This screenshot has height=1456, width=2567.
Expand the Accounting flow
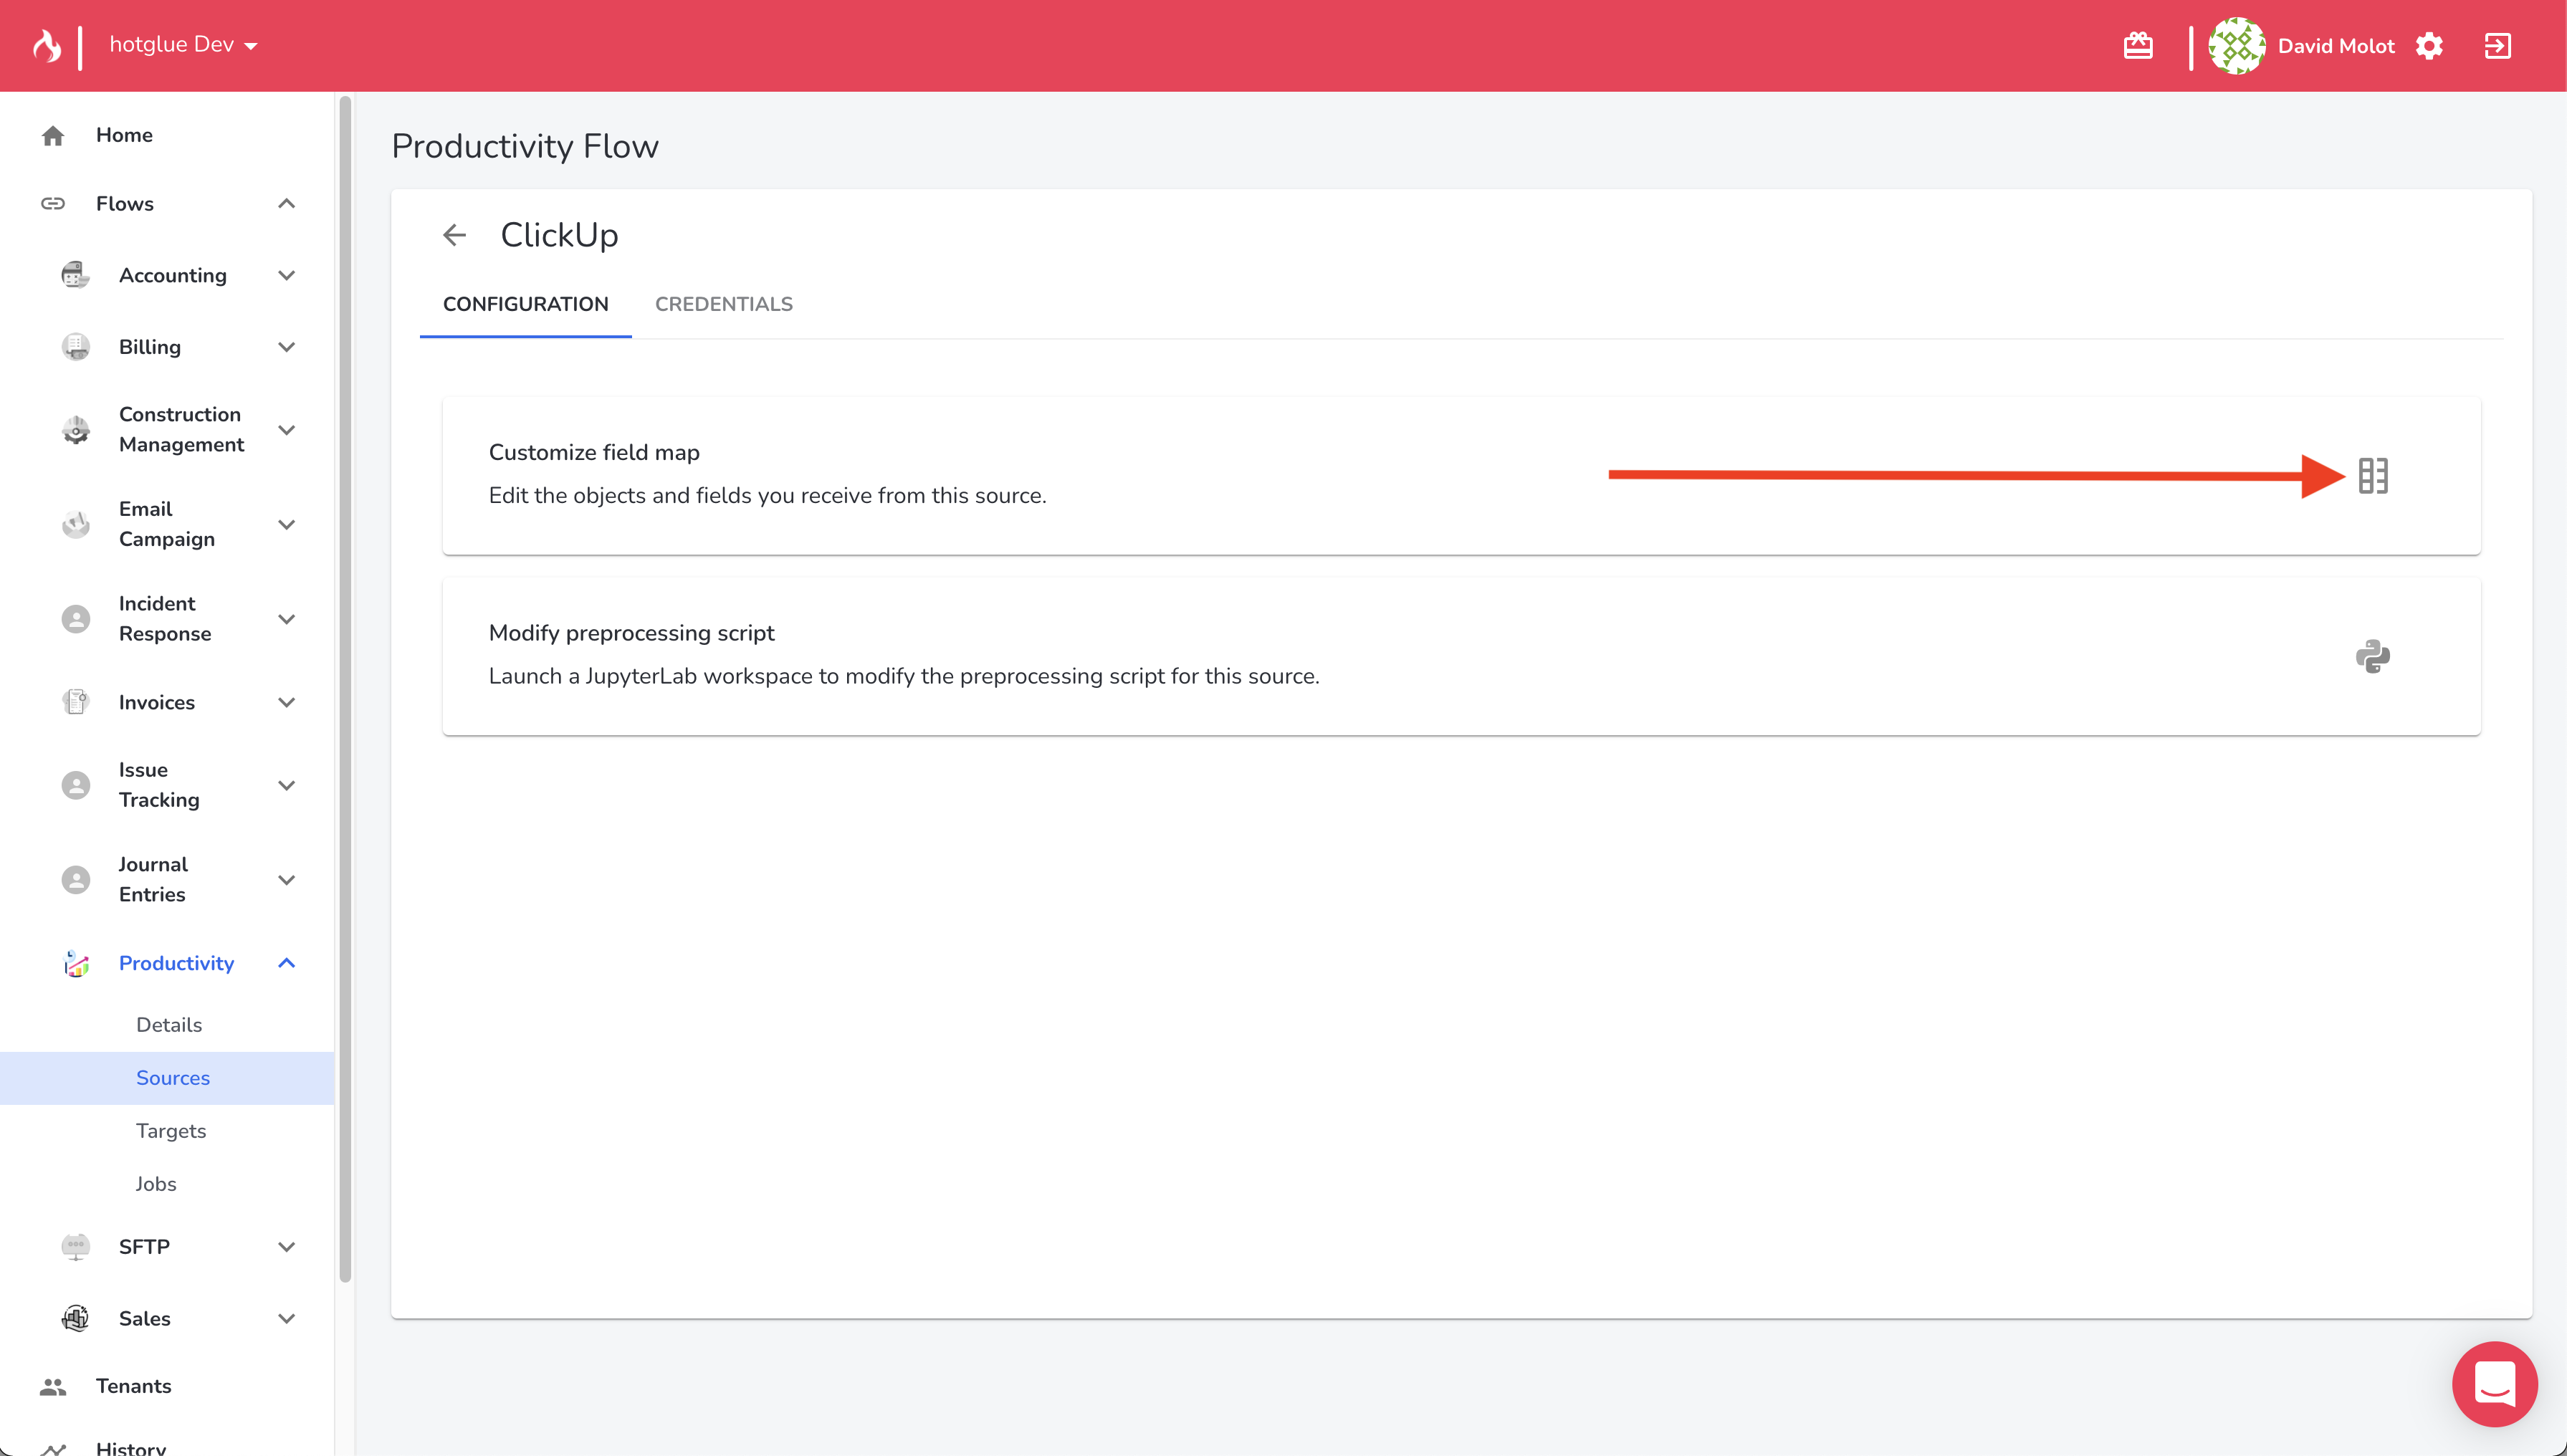286,275
